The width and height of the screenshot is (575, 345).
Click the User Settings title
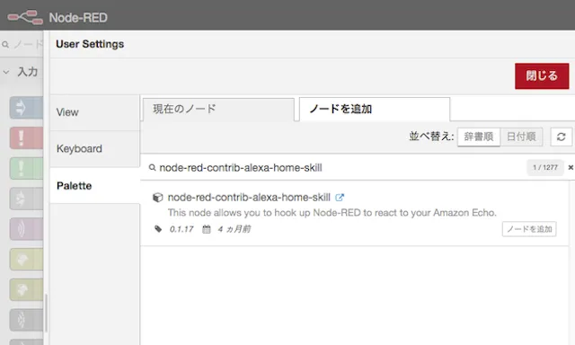tap(90, 44)
